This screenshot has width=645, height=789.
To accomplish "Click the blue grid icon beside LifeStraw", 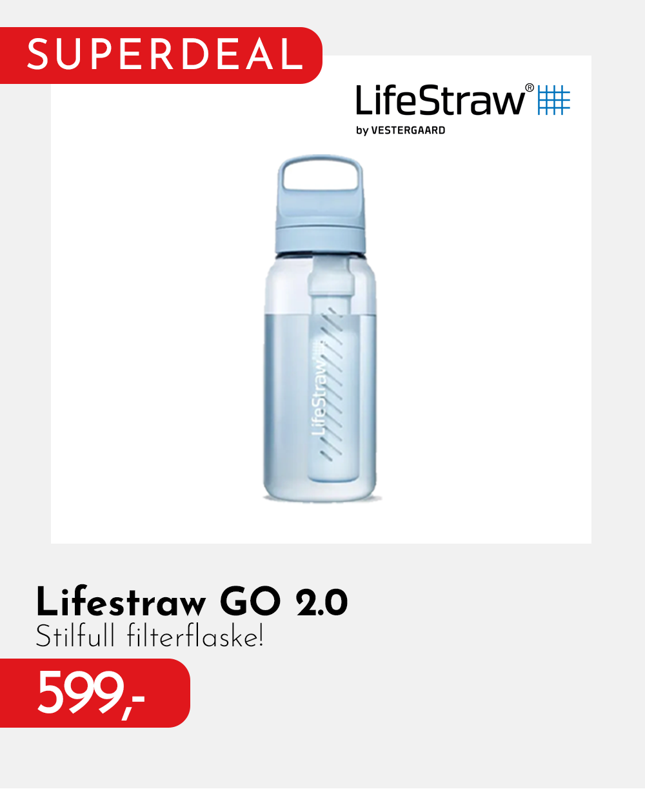I will click(554, 99).
